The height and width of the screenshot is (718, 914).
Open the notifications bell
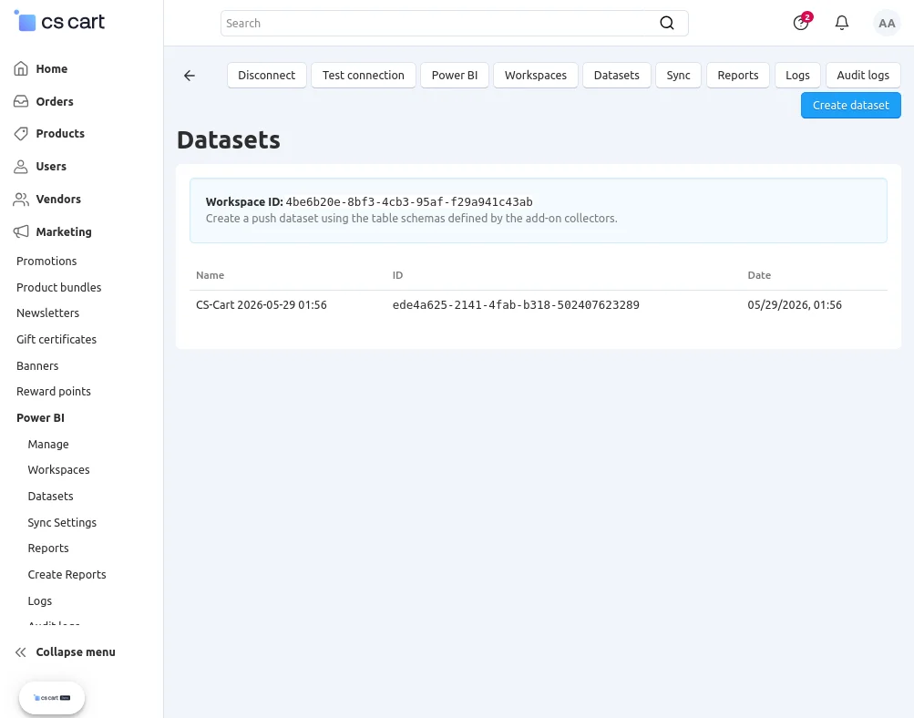pos(842,23)
